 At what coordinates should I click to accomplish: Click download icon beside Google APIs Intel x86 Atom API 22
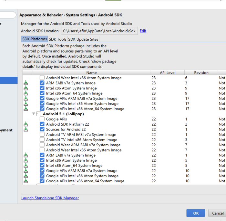tap(26, 176)
